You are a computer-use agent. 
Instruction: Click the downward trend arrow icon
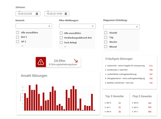pyautogui.click(x=76, y=61)
